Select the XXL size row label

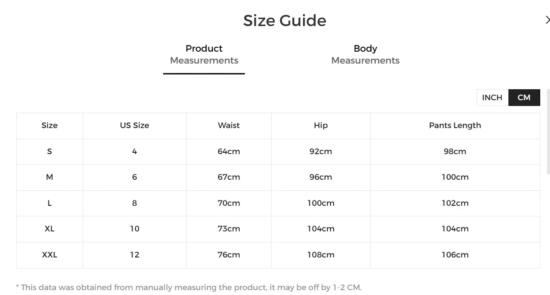(50, 255)
